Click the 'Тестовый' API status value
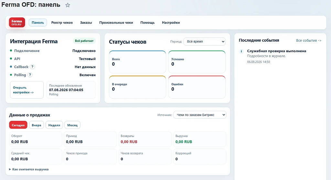 click(x=87, y=59)
